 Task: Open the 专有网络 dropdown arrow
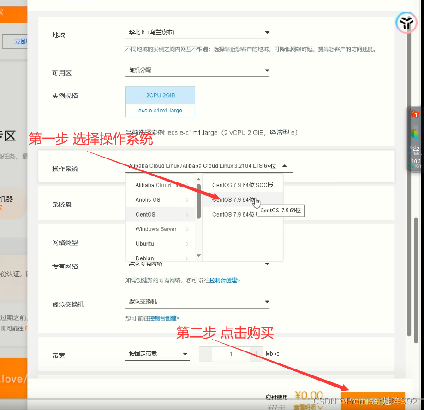coord(267,264)
